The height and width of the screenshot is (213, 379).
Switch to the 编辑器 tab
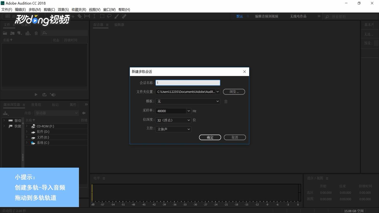[119, 25]
